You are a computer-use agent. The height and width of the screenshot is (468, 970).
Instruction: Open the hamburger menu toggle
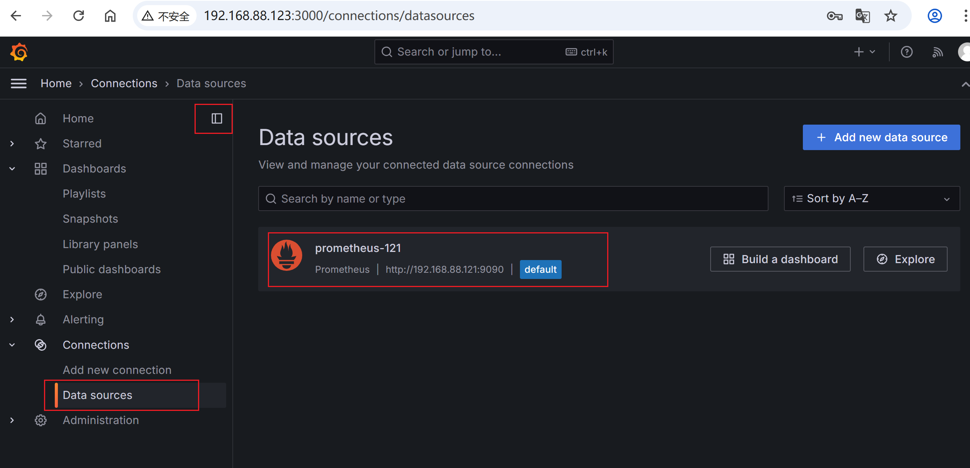pyautogui.click(x=19, y=83)
